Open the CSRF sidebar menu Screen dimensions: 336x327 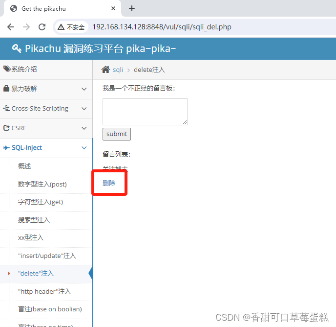pyautogui.click(x=46, y=128)
